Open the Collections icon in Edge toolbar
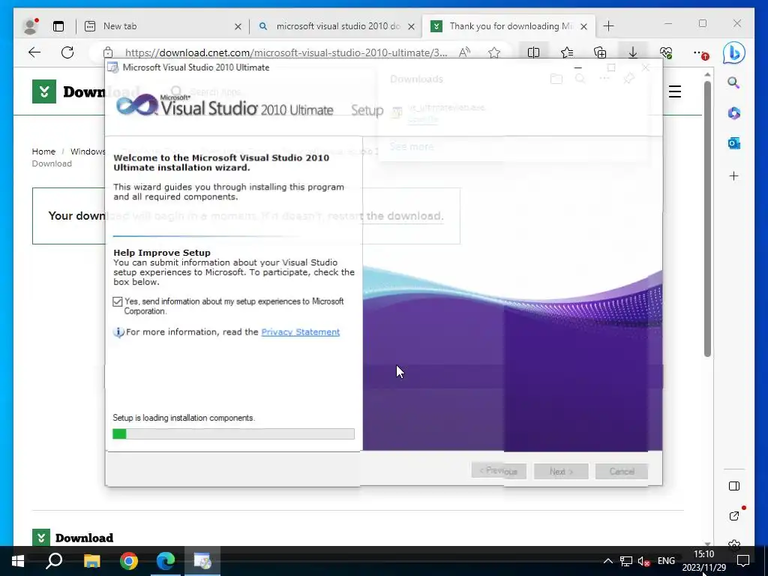Image resolution: width=768 pixels, height=576 pixels. pos(600,52)
